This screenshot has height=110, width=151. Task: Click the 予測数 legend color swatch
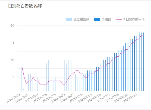click(97, 20)
